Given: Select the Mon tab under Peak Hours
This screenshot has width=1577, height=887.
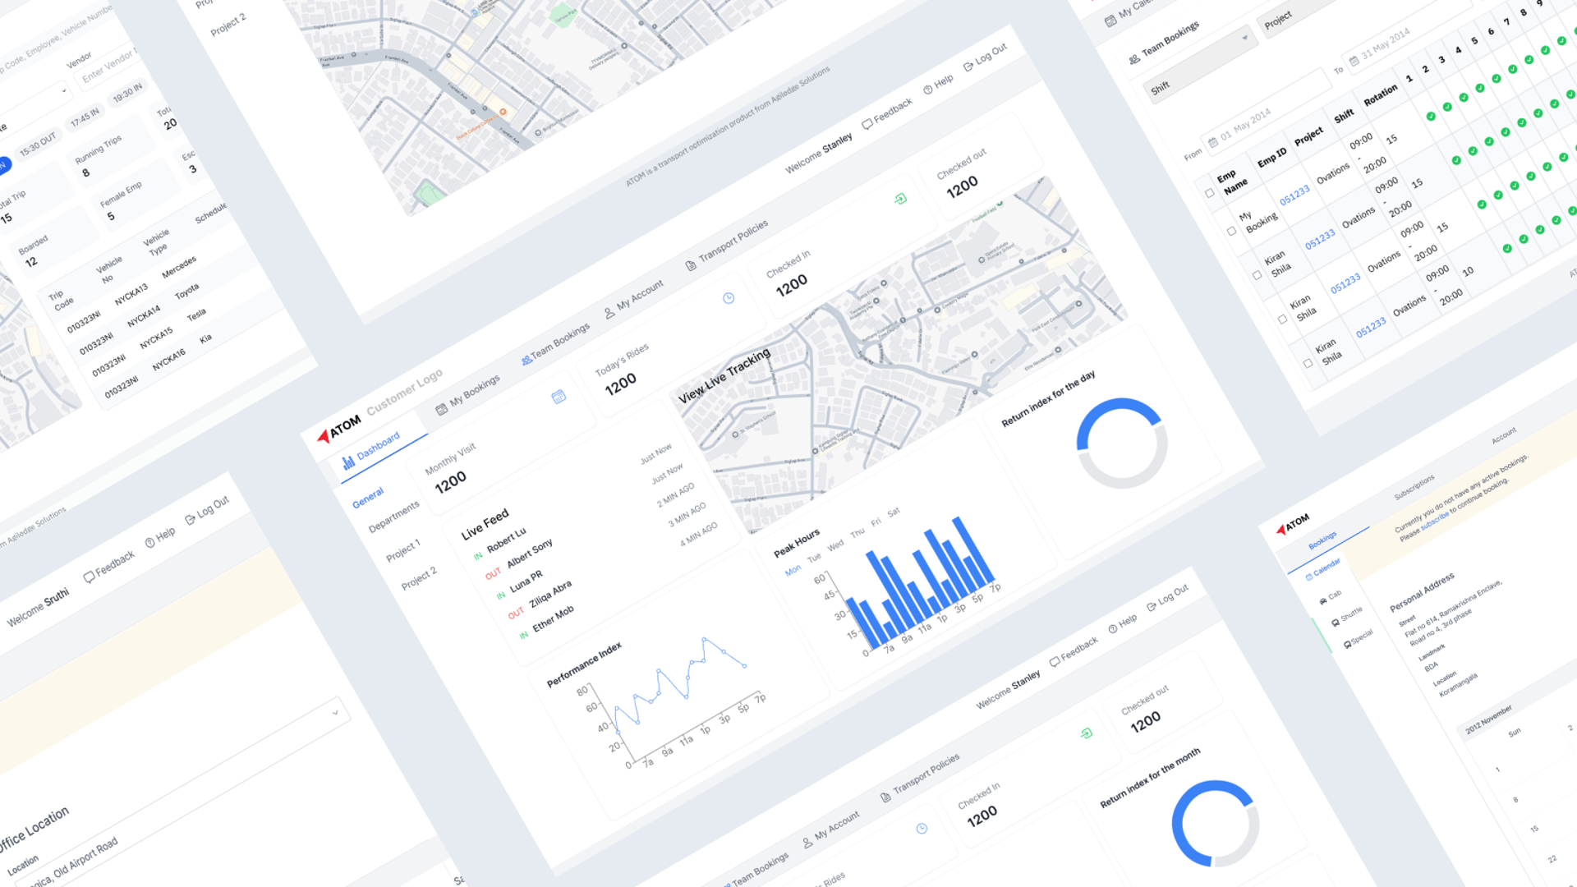Looking at the screenshot, I should click(793, 570).
